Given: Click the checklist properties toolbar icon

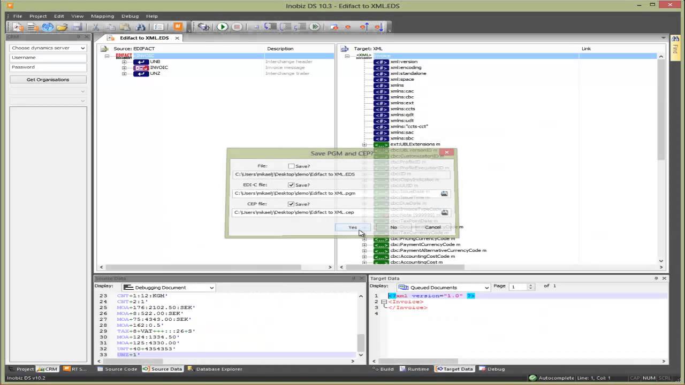Looking at the screenshot, I should 158,27.
